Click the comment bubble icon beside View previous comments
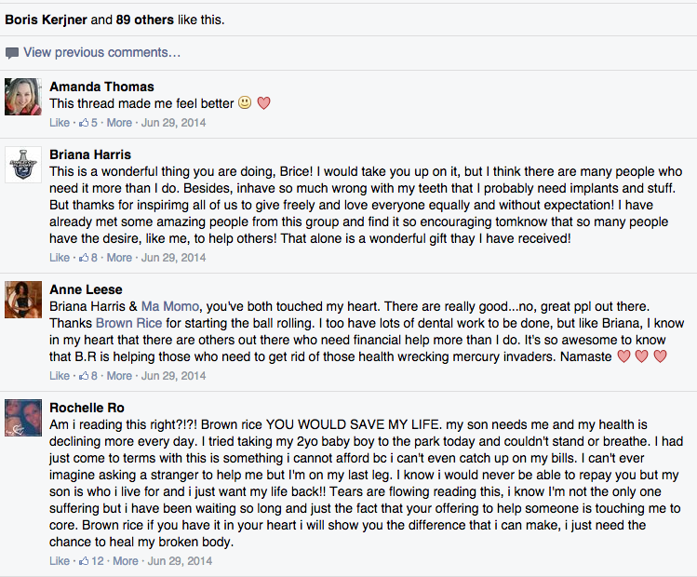 click(x=12, y=53)
